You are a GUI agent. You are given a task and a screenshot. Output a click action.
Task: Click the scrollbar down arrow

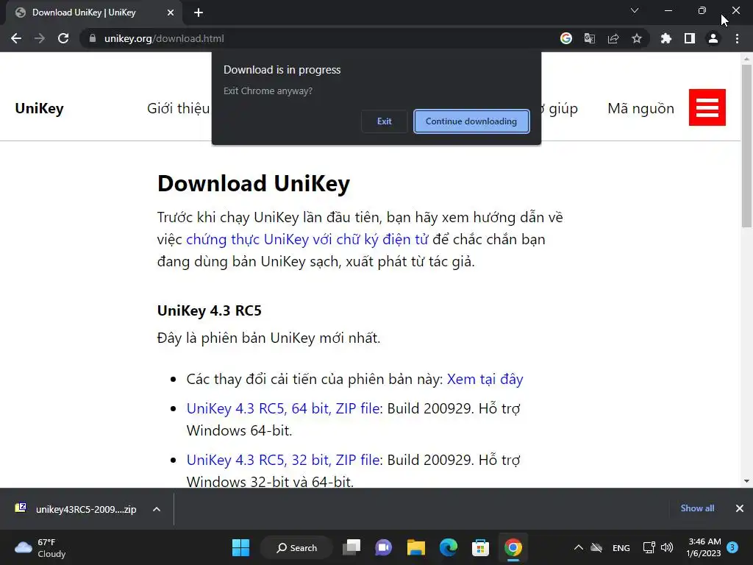[746, 481]
